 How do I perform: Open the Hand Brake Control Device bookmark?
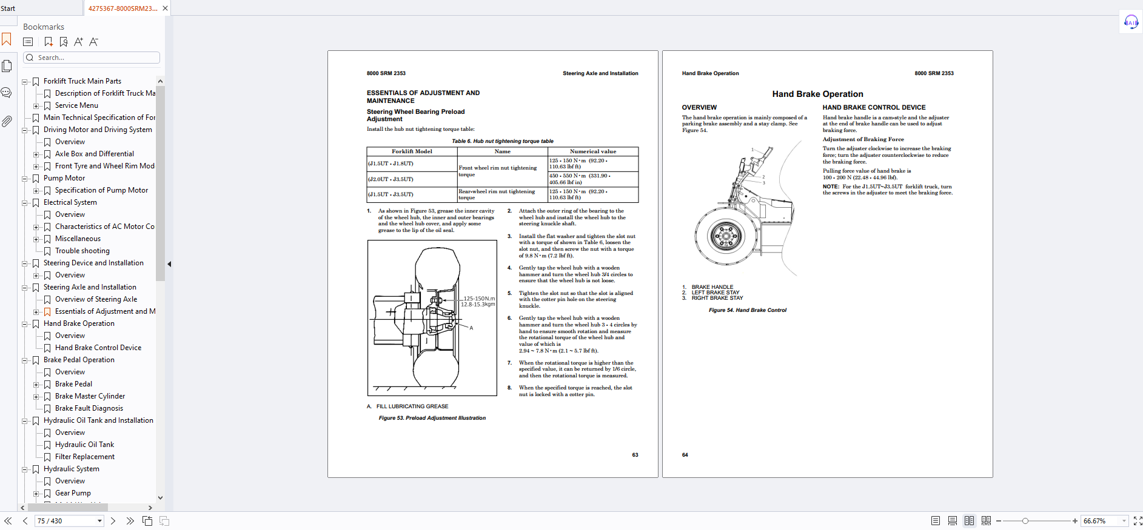pos(98,348)
